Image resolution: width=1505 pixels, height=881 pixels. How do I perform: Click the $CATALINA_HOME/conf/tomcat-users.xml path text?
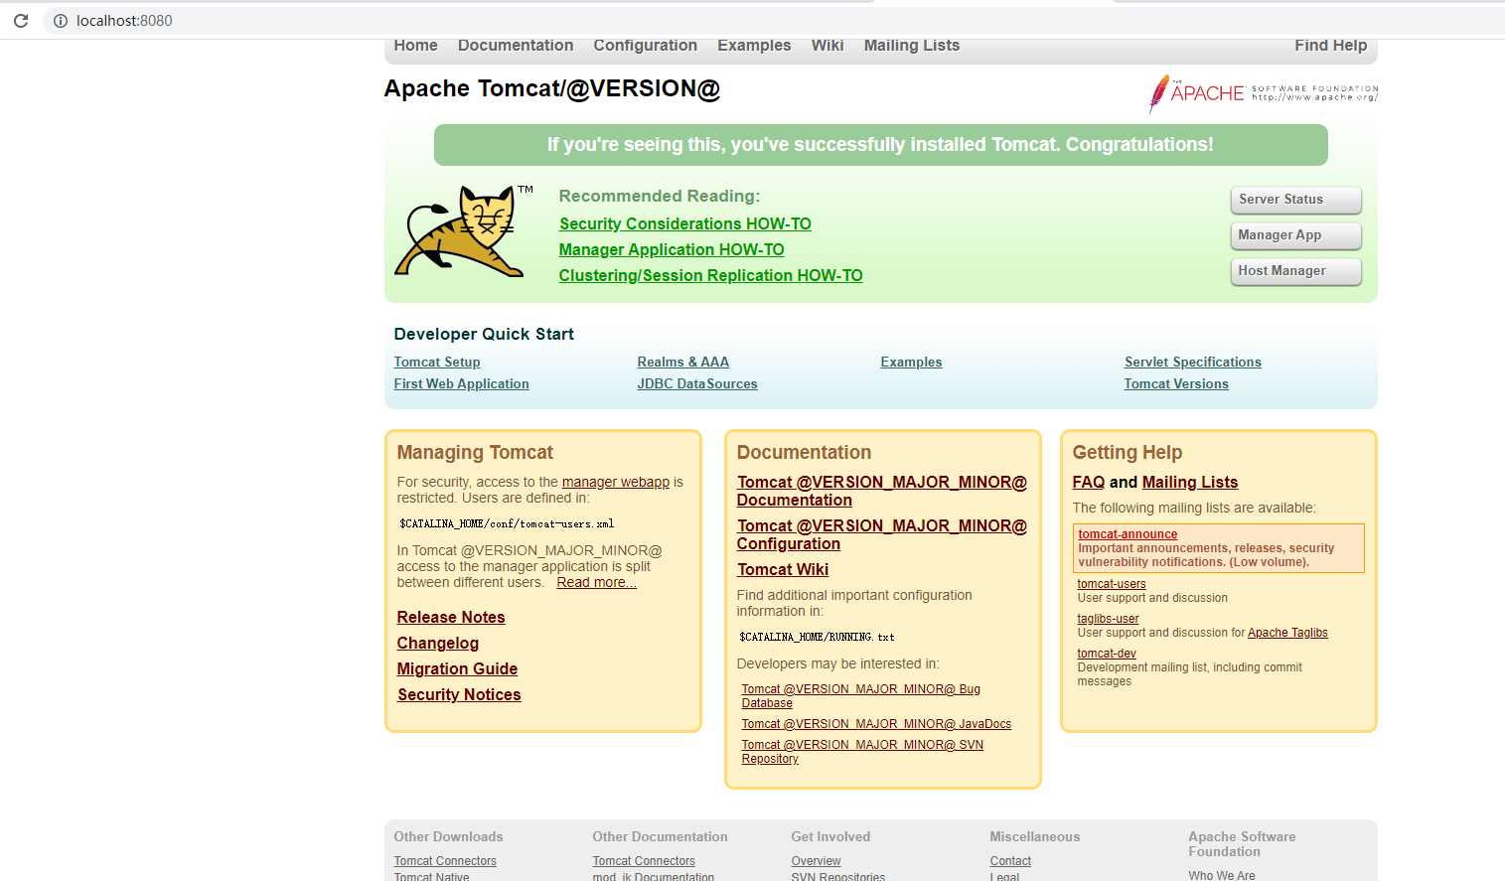tap(507, 523)
